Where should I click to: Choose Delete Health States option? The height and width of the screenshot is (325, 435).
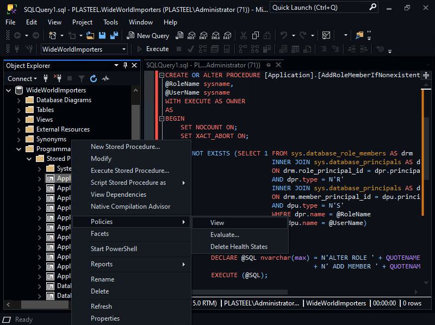(240, 247)
